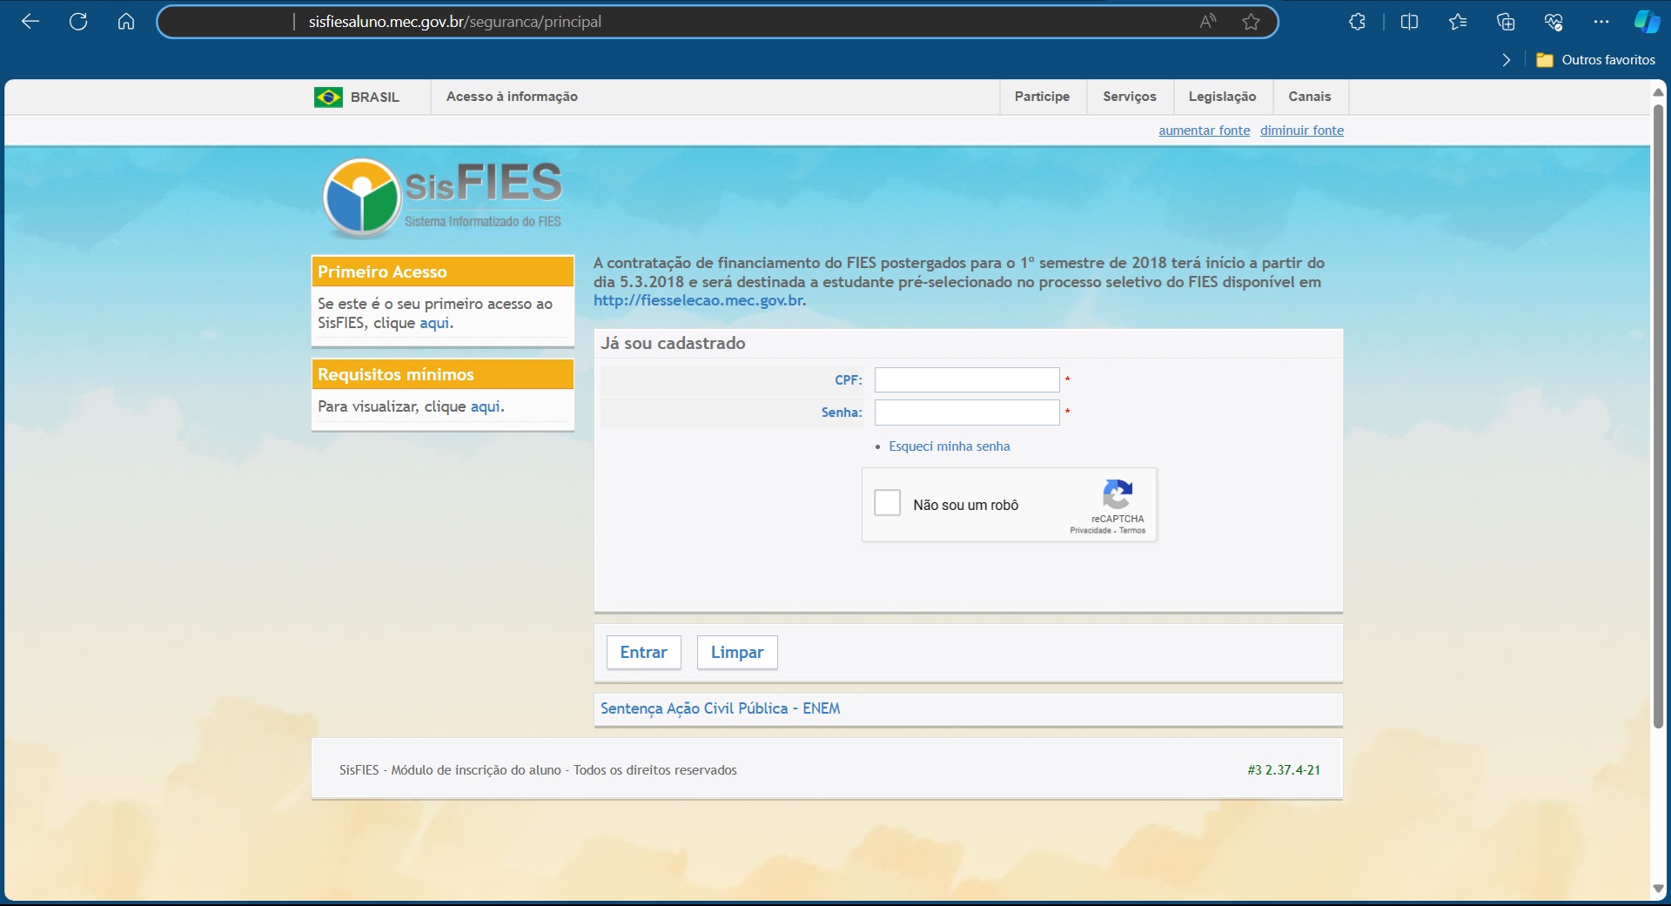
Task: Click the SisFIES footer copyright text
Action: [538, 770]
